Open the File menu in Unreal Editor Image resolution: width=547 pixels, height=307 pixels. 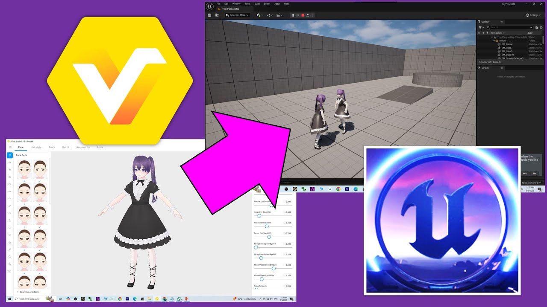[218, 4]
